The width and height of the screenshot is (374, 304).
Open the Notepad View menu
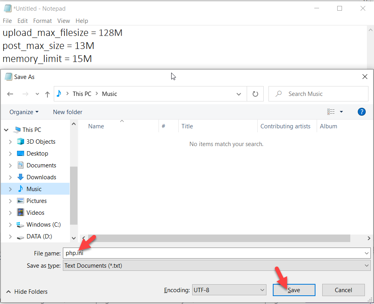pyautogui.click(x=63, y=21)
